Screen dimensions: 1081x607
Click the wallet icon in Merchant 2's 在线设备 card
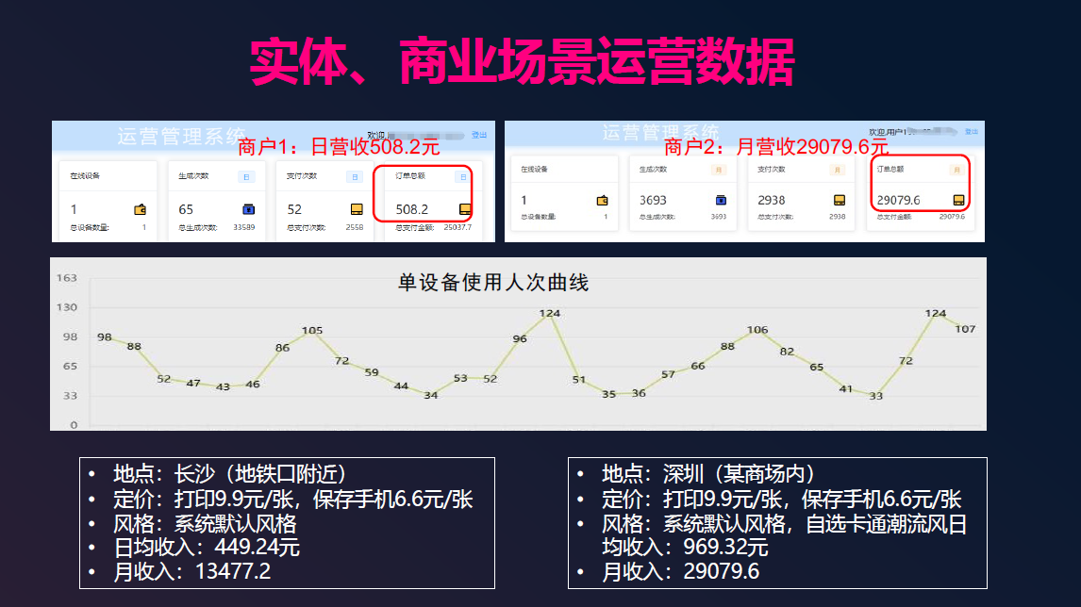(x=603, y=200)
